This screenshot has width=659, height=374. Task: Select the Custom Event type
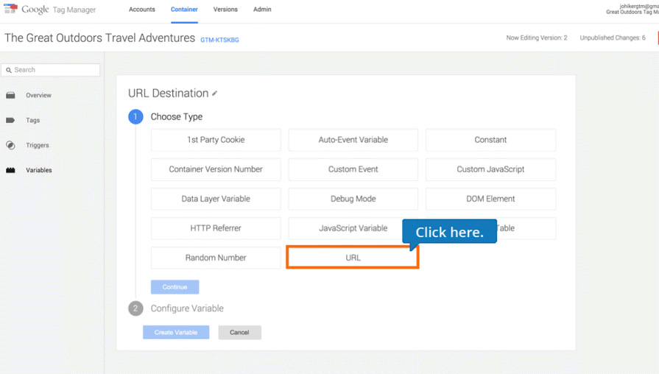tap(353, 169)
